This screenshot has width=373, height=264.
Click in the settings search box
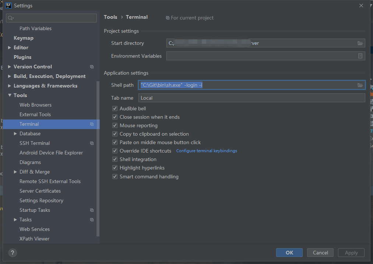coord(52,18)
